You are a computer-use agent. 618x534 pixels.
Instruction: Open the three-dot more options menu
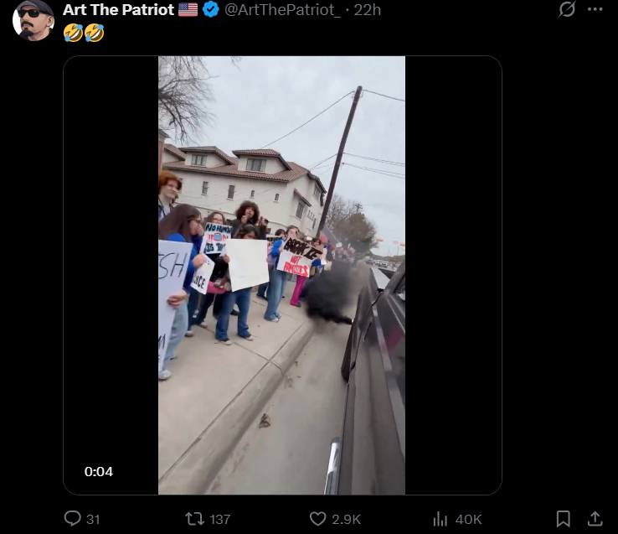595,9
